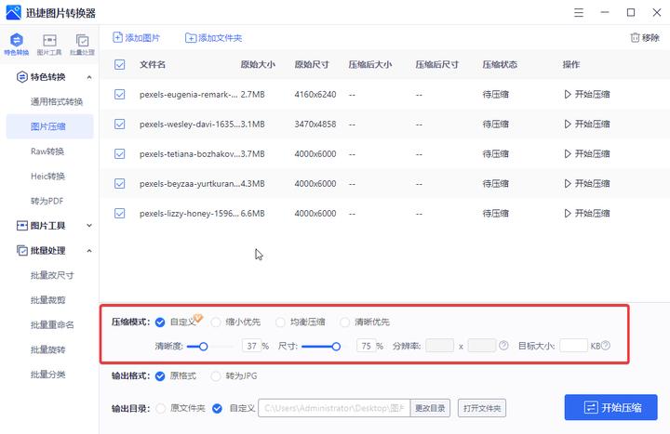670x434 pixels.
Task: Click the 更改目录 button
Action: tap(430, 408)
